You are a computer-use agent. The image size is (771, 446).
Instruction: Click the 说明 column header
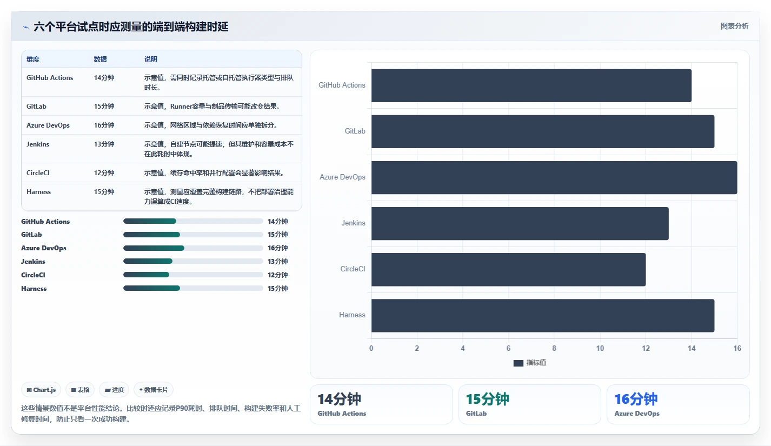(x=151, y=59)
